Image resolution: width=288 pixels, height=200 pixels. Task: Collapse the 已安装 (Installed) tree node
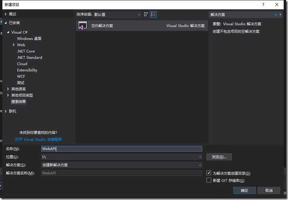click(x=6, y=23)
